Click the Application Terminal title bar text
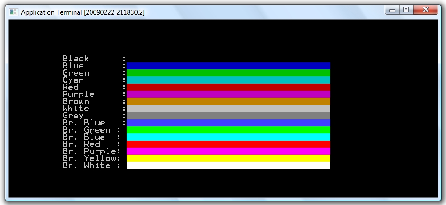 (x=83, y=12)
